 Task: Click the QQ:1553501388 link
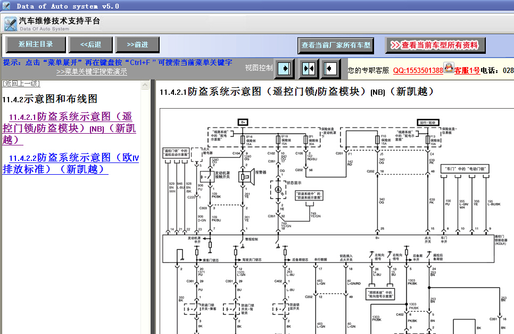418,70
